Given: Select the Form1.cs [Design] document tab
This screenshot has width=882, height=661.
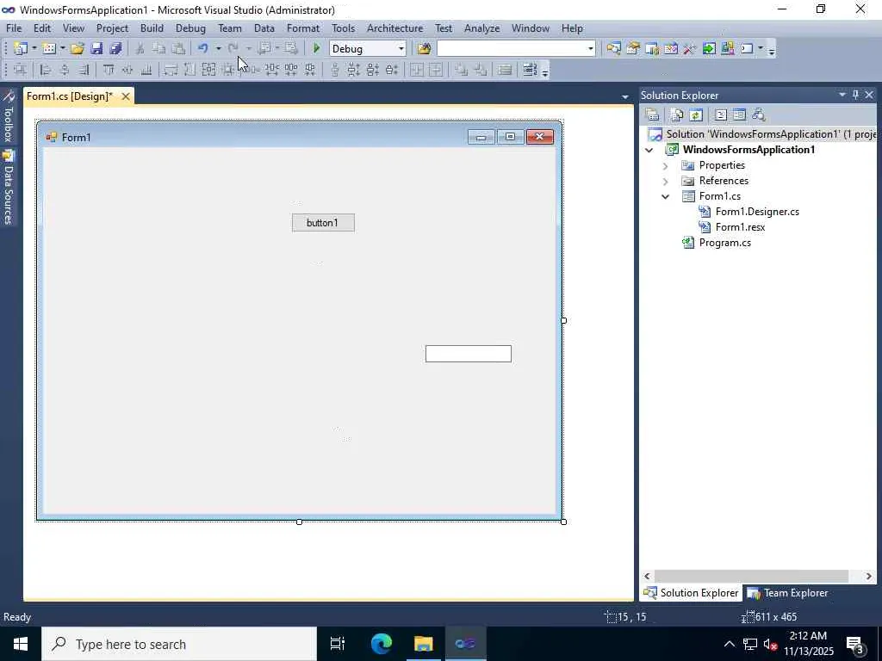Looking at the screenshot, I should pyautogui.click(x=70, y=96).
